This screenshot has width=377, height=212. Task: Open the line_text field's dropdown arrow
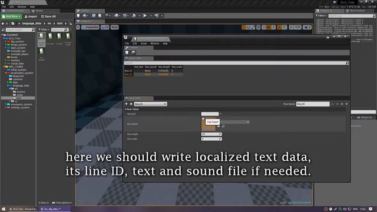click(221, 114)
